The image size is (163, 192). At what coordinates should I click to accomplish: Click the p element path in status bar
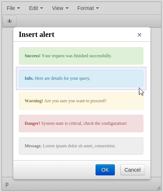tap(7, 184)
